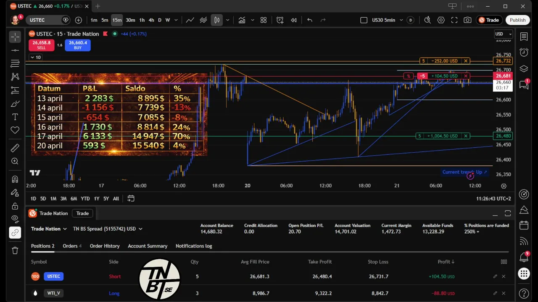Viewport: 538px width, 302px height.
Task: Open the Fibonacci retracement tools
Action: [15, 64]
